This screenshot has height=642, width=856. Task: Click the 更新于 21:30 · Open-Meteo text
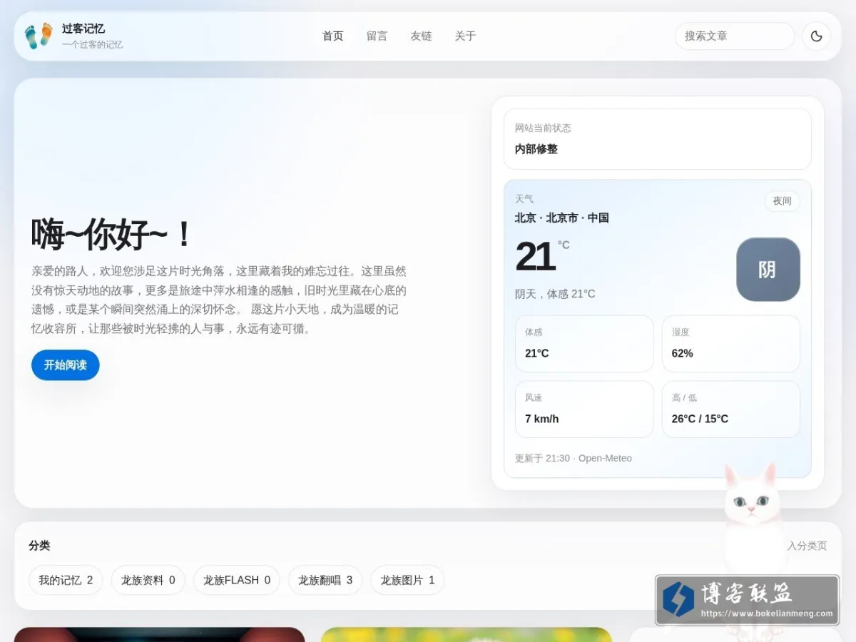pyautogui.click(x=574, y=459)
